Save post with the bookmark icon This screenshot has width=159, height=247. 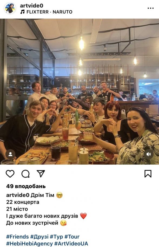(148, 174)
